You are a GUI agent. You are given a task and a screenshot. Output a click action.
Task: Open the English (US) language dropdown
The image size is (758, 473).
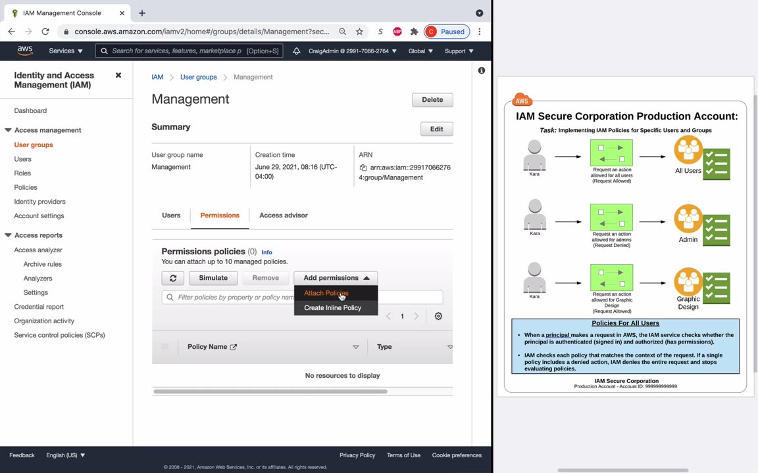point(66,455)
